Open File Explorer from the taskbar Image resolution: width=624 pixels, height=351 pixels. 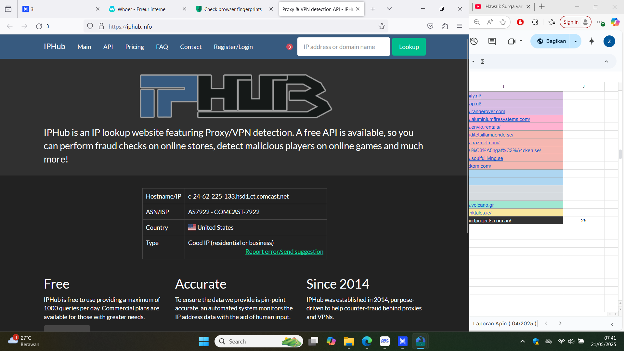pos(349,341)
